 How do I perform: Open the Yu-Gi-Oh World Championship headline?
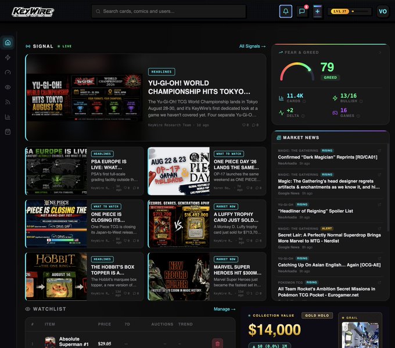click(199, 87)
